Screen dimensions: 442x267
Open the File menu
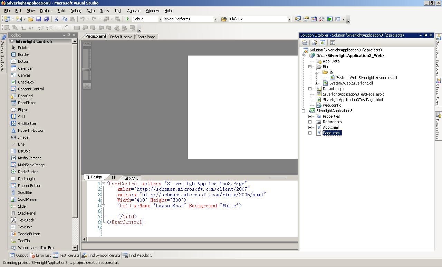(7, 11)
